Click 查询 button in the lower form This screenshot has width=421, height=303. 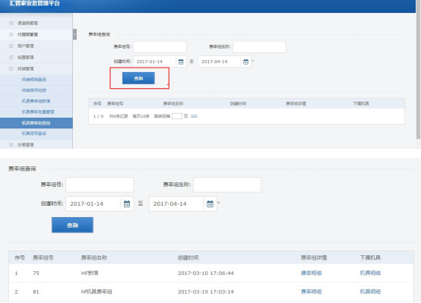[x=72, y=225]
